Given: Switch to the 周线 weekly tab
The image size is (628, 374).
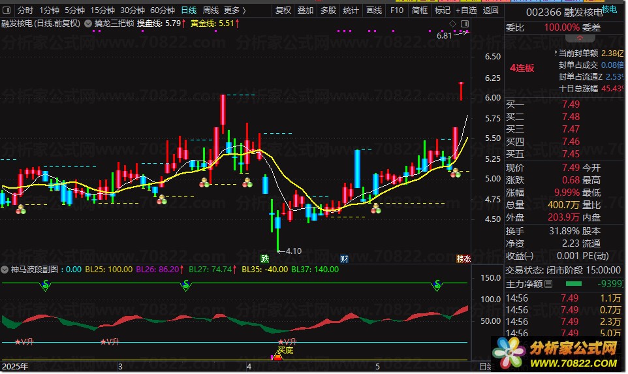Looking at the screenshot, I should coord(211,10).
